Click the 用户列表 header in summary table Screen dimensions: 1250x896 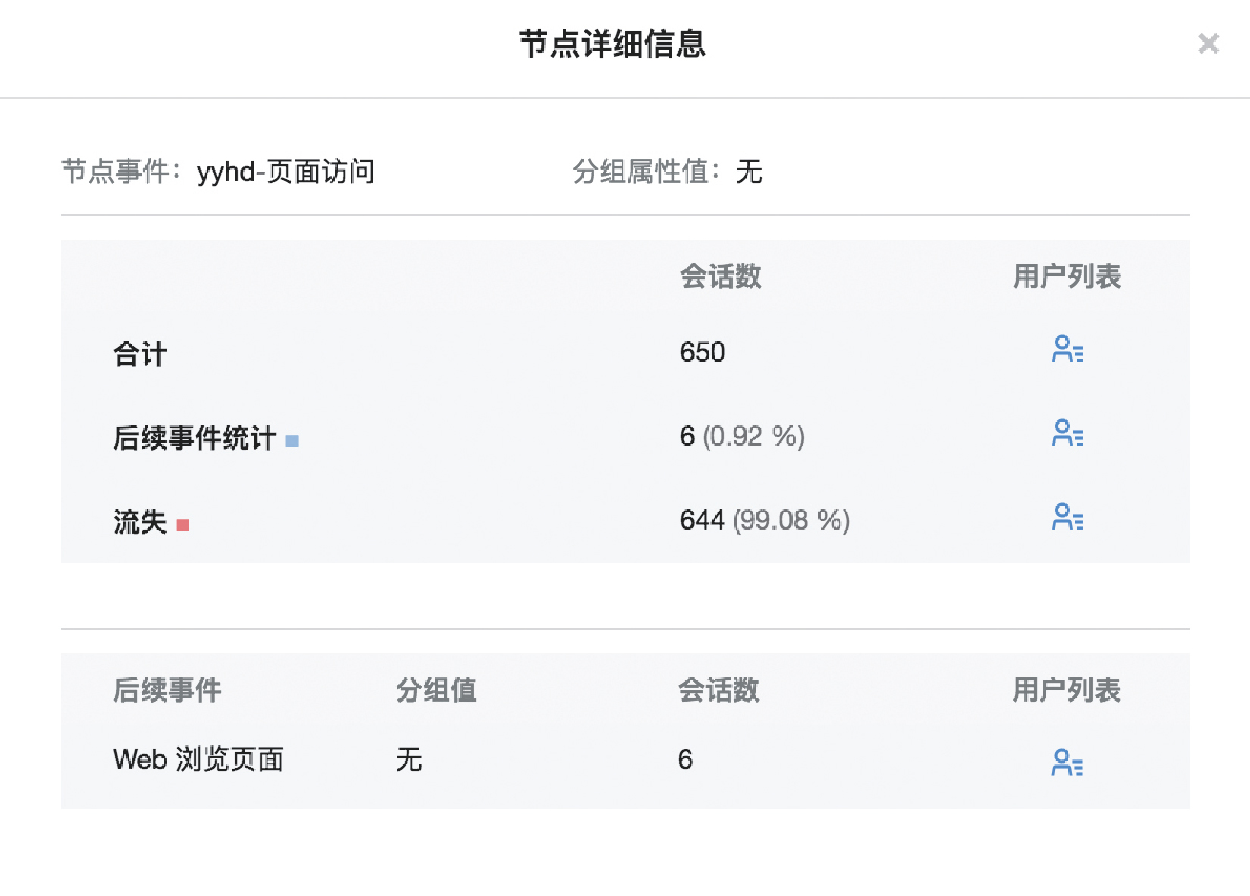click(1066, 277)
